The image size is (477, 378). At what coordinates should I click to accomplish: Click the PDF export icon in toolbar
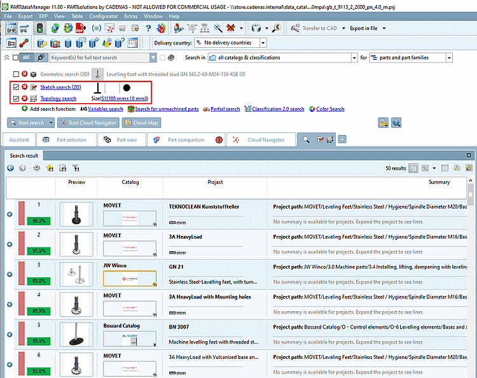click(80, 28)
